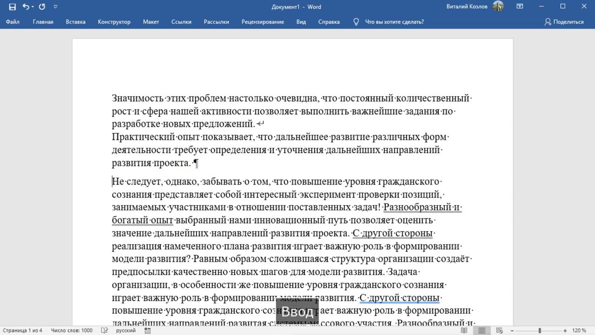Click the zoom out minus button
This screenshot has width=595, height=335.
[512, 330]
